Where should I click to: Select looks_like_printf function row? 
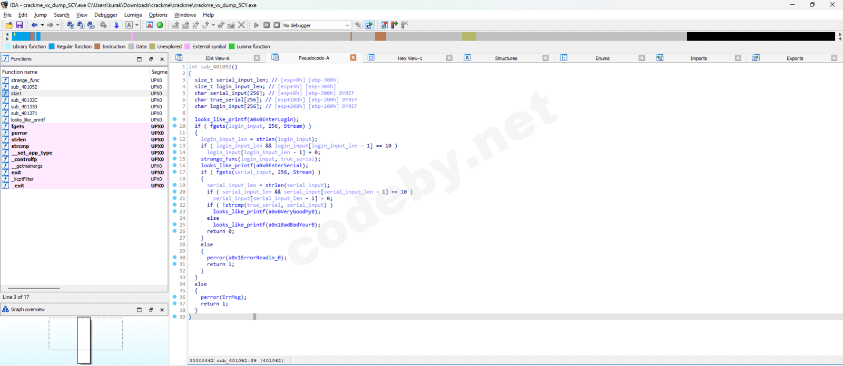(84, 120)
